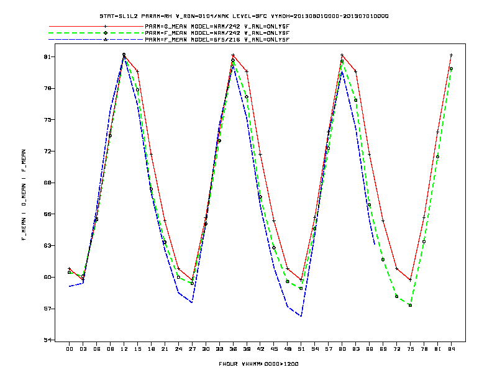Click the triangle marker on the blue legend line
492x380 pixels.
106,40
